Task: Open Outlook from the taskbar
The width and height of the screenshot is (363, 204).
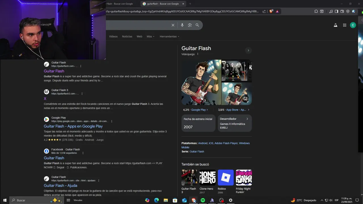Action: tap(184, 200)
